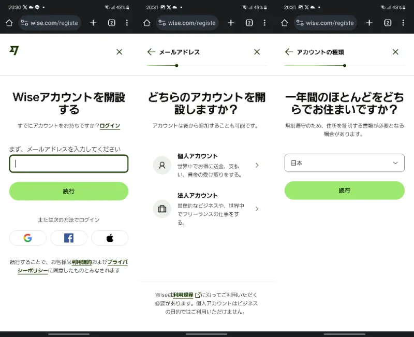The width and height of the screenshot is (414, 337).
Task: Sign in with the Google button
Action: tap(28, 238)
